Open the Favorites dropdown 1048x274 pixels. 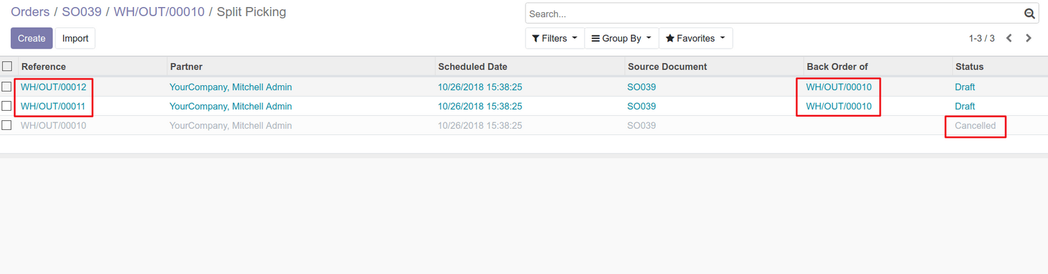695,38
